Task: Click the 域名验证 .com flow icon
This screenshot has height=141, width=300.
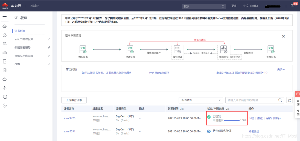Action: pos(177,49)
